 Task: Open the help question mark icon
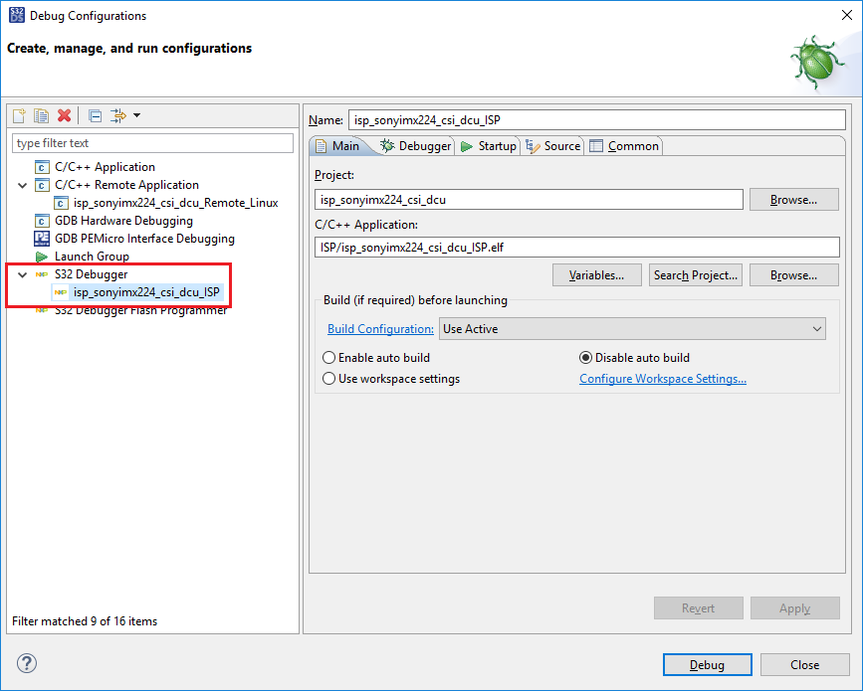[27, 663]
